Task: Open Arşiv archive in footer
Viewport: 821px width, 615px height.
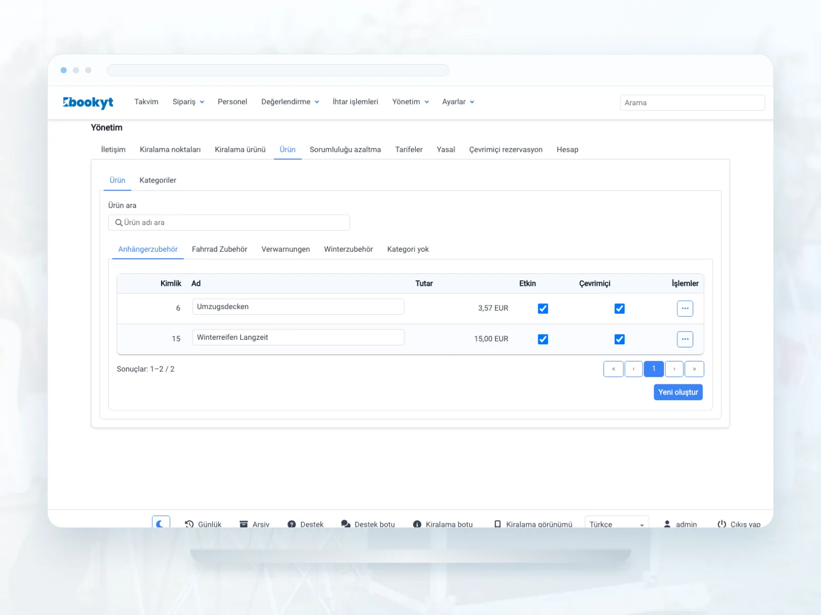Action: [x=255, y=524]
